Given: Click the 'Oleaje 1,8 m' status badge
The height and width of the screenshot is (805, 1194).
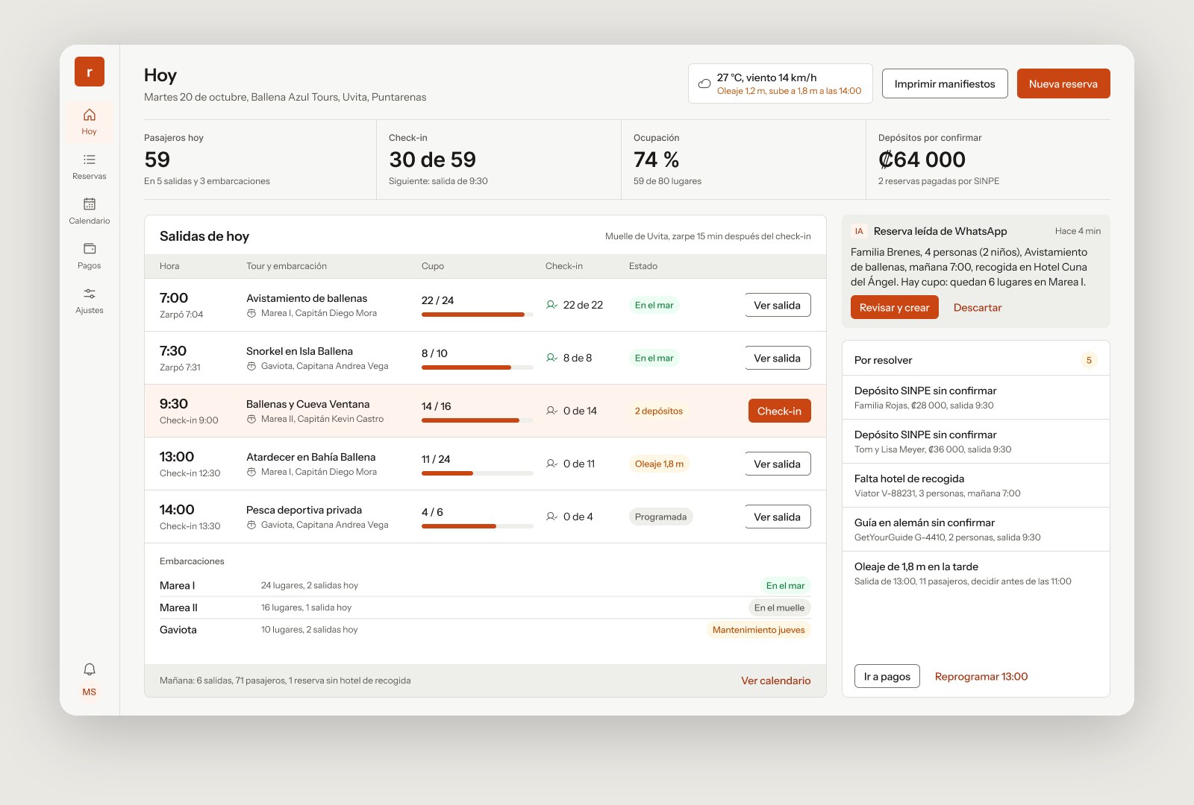Looking at the screenshot, I should (659, 464).
